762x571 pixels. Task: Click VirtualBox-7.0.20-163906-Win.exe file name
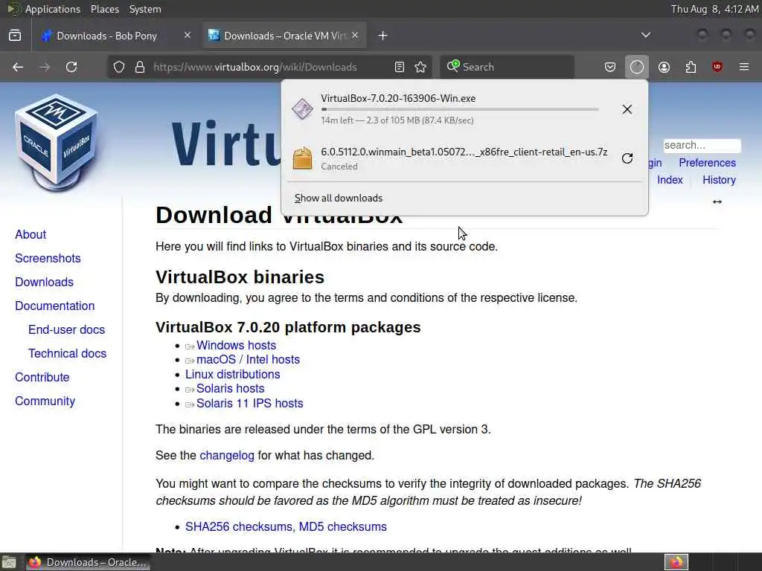click(398, 98)
